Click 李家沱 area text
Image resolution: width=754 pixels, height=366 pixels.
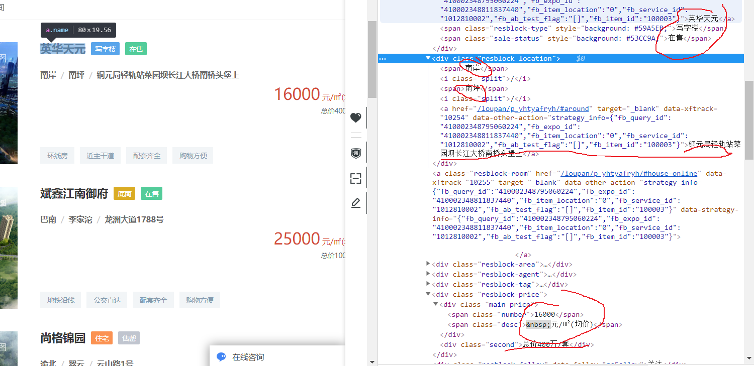point(80,219)
